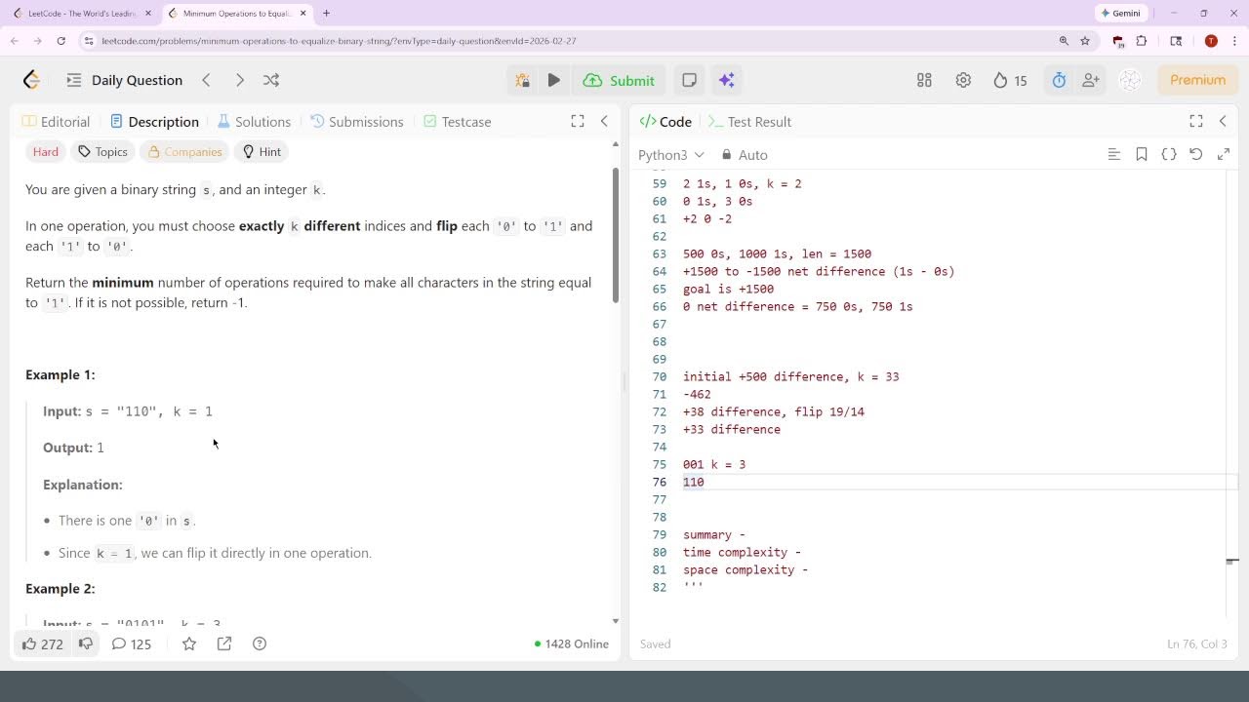Toggle the Auto lock setting

[x=745, y=155]
